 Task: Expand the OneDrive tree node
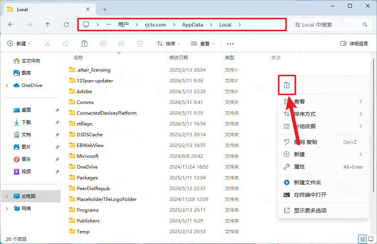[7, 85]
